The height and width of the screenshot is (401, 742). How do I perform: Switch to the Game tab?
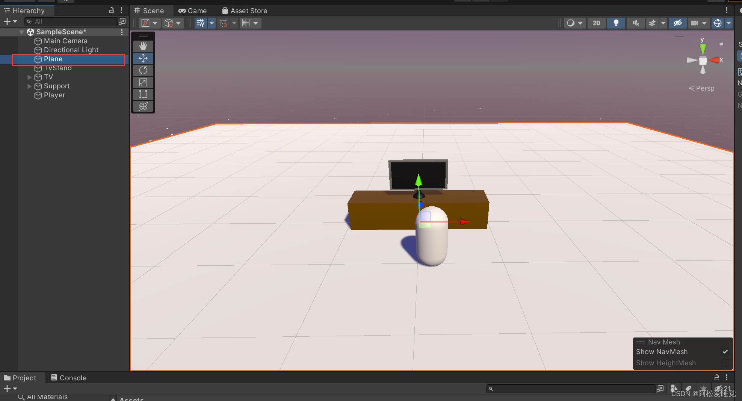[193, 11]
